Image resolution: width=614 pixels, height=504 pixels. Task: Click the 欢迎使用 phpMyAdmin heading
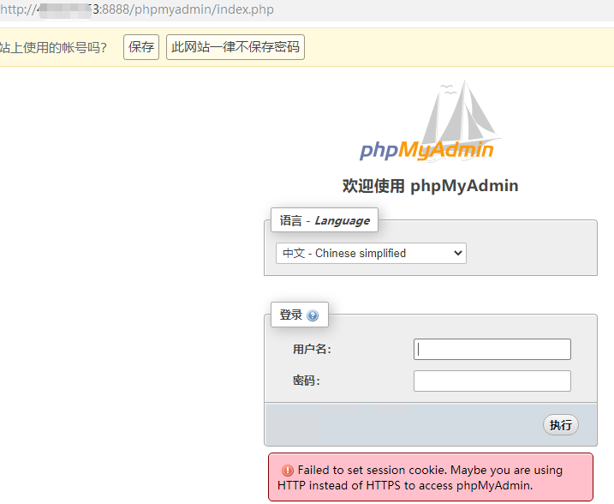coord(431,186)
